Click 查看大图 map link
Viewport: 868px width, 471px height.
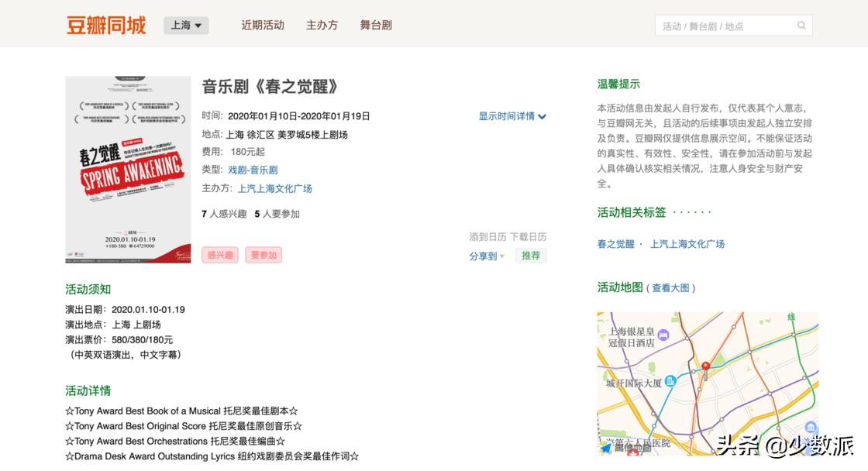click(671, 288)
